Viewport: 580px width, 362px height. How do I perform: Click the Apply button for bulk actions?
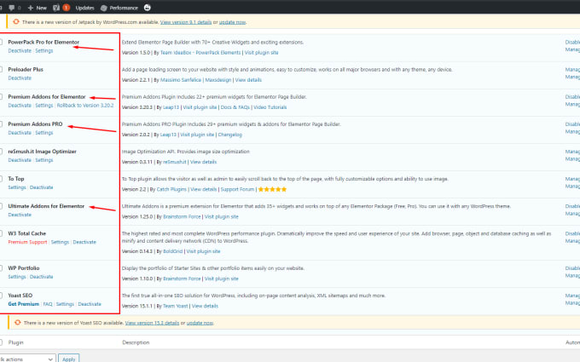click(69, 359)
